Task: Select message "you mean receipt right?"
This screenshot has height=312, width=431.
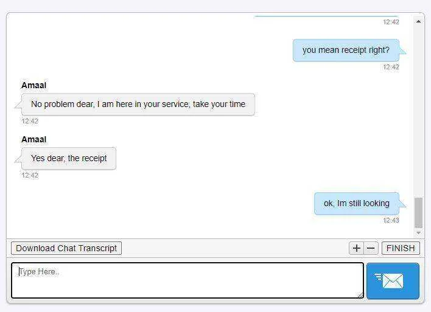Action: click(x=346, y=50)
